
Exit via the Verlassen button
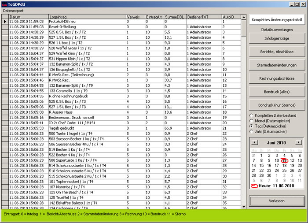tap(277, 201)
